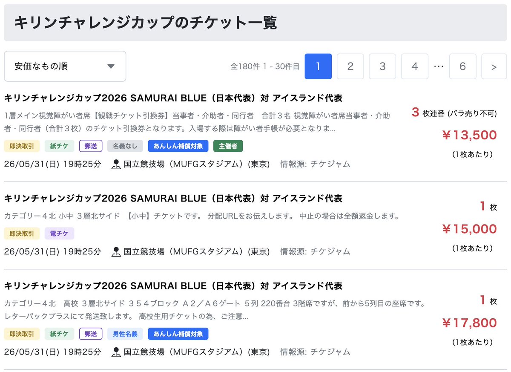Click the 1層メイン視覚障がい者席 description text
Viewport: 511px width, 372px height.
197,122
